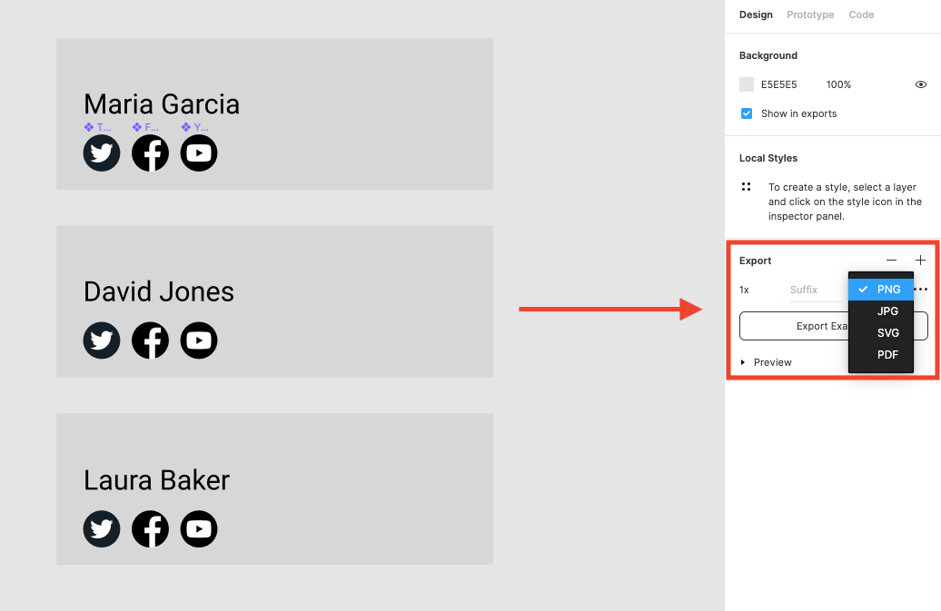Screen dimensions: 941x611
Task: Click the Twitter component label above Maria's icons
Action: click(98, 127)
